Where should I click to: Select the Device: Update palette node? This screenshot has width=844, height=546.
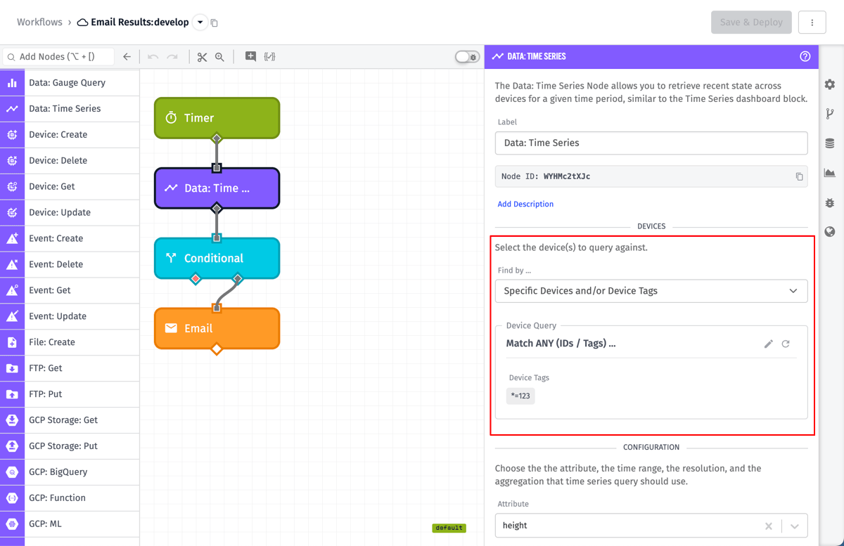(70, 212)
